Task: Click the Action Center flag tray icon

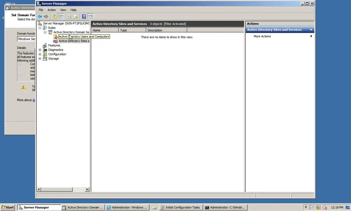Action: (312, 207)
